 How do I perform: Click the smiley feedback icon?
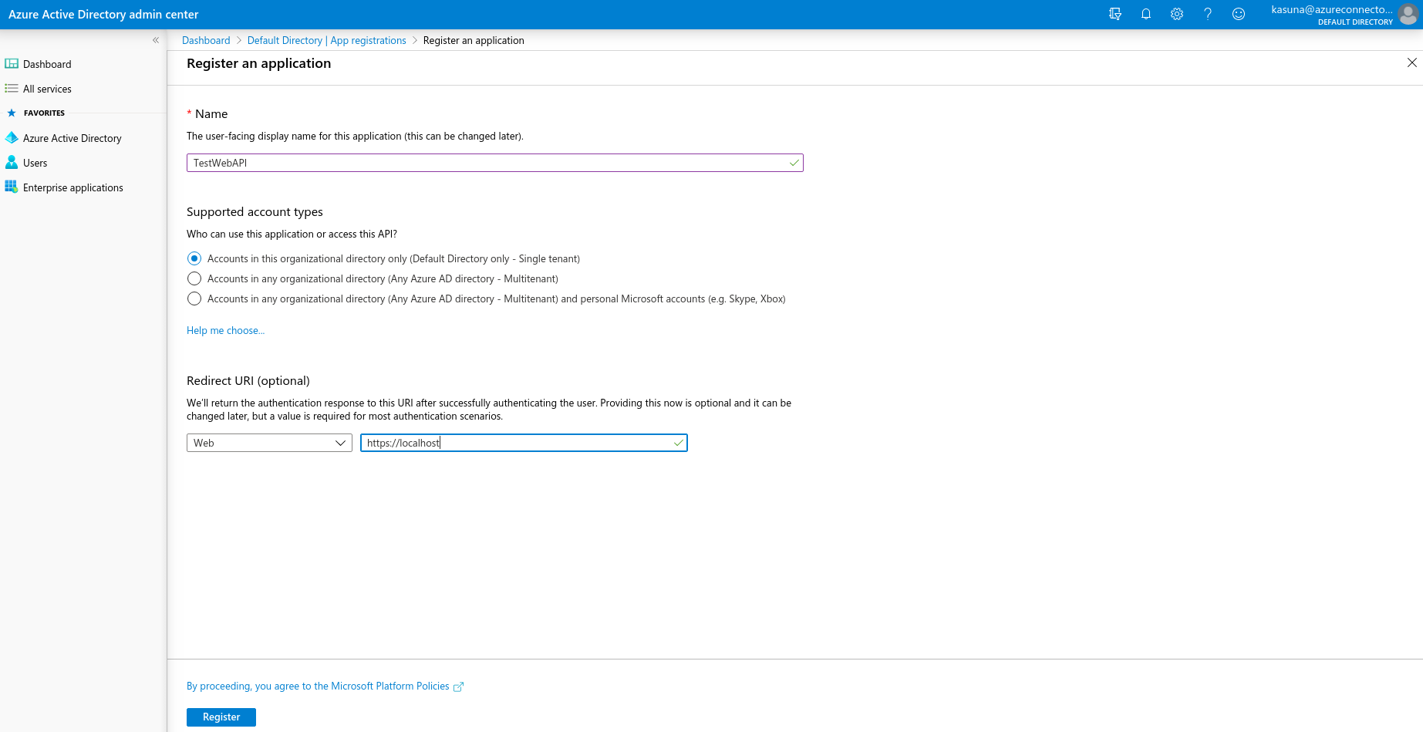1239,14
